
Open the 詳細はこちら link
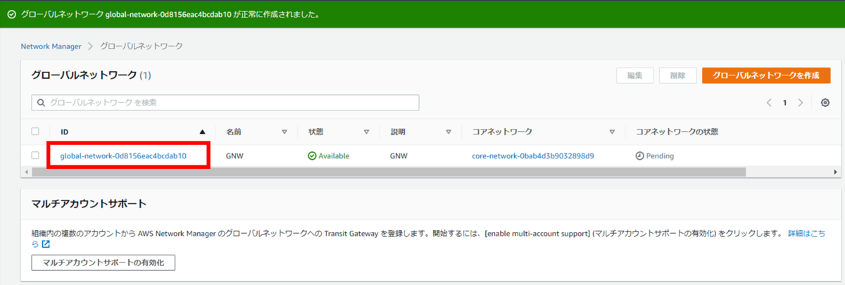pyautogui.click(x=808, y=233)
